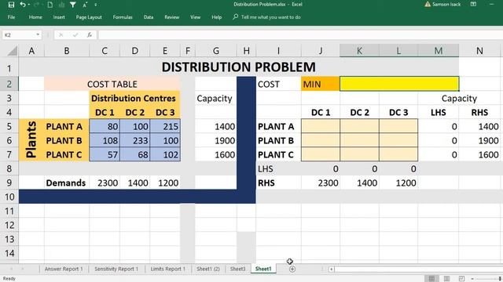Click the account warning triangle icon
This screenshot has height=282, width=503.
click(x=428, y=4)
